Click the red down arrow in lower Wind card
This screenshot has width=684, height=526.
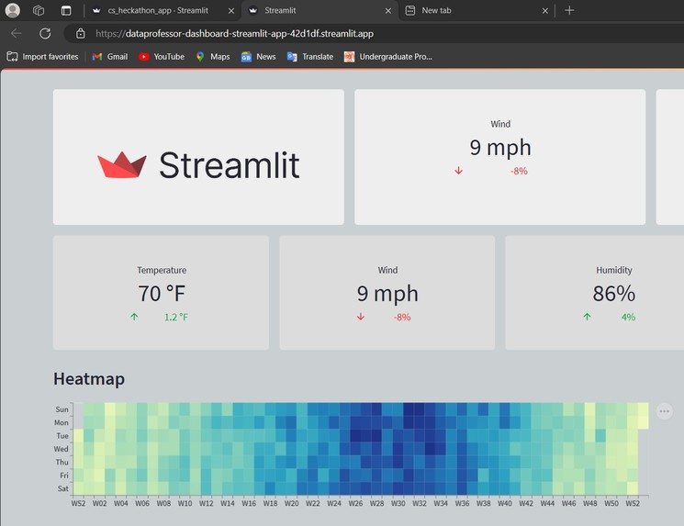click(x=361, y=317)
